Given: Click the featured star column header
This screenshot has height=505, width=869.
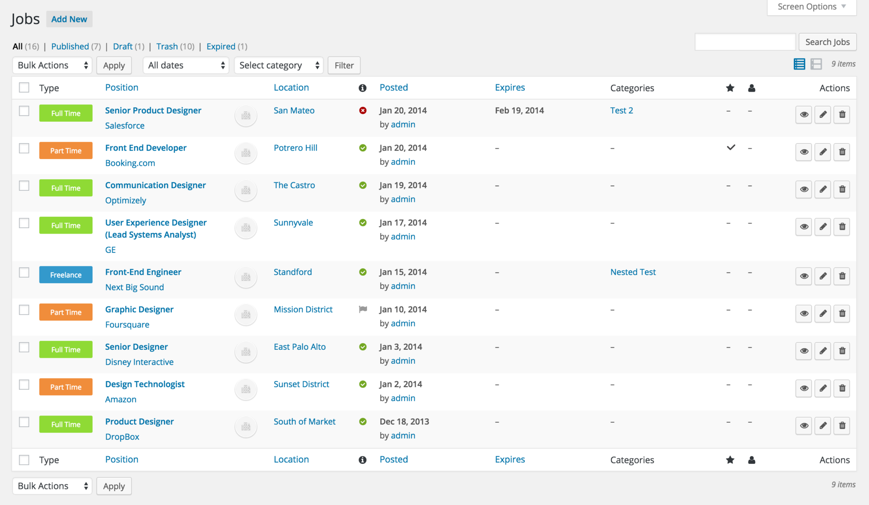Looking at the screenshot, I should pos(729,88).
